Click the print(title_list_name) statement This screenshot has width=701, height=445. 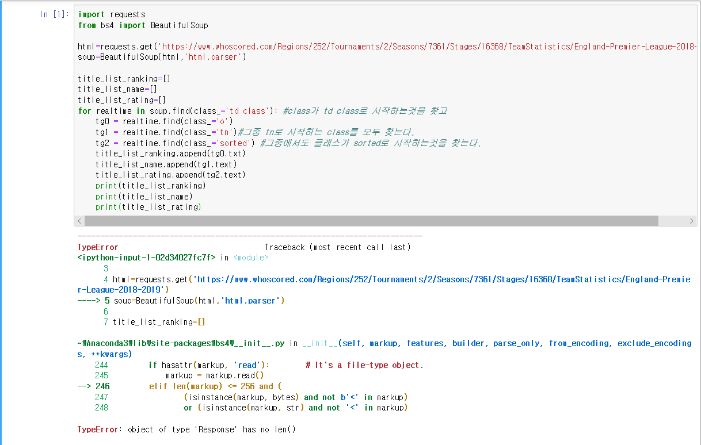(x=144, y=196)
